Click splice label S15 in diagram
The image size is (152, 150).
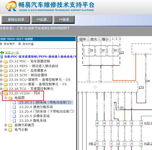(x=121, y=107)
